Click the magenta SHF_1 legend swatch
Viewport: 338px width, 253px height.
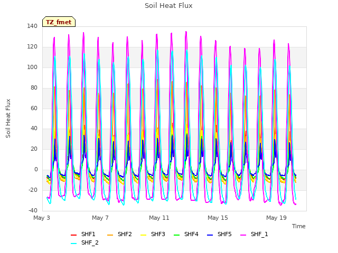(243, 235)
